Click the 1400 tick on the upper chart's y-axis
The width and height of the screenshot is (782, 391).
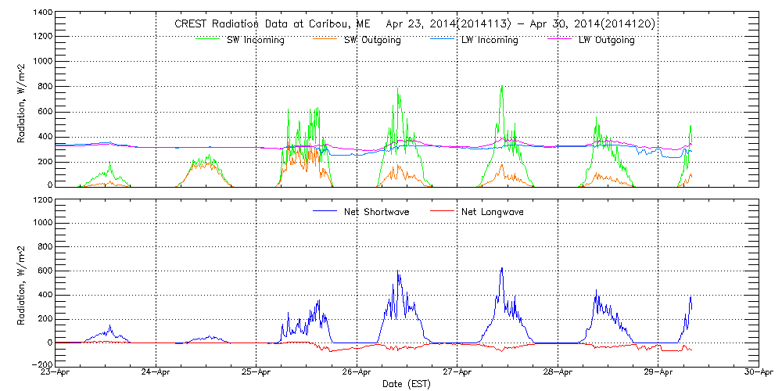point(42,13)
